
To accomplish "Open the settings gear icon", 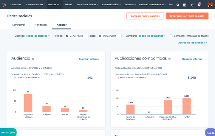I will (x=192, y=5).
